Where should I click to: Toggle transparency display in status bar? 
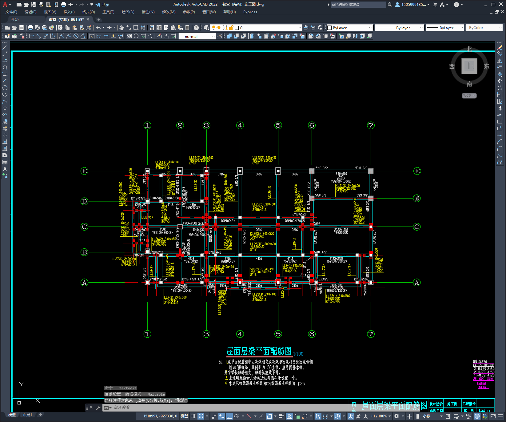point(289,416)
